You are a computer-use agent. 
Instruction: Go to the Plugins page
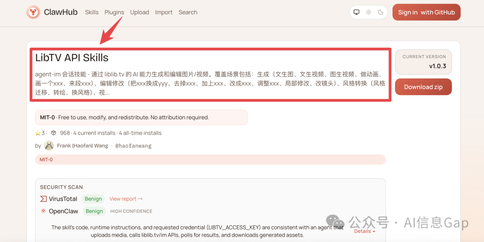tap(114, 13)
